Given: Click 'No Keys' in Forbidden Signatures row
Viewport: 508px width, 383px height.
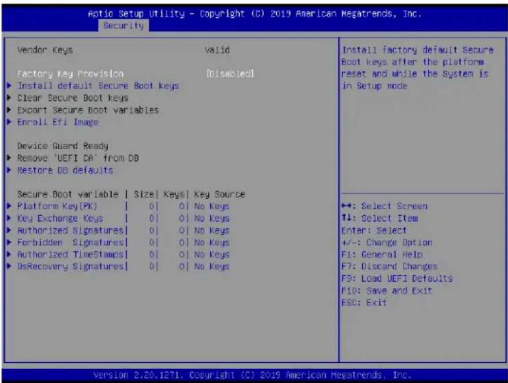Looking at the screenshot, I should [211, 242].
